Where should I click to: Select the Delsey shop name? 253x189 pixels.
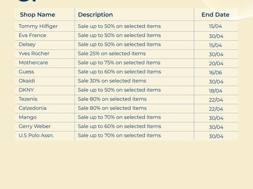27,44
